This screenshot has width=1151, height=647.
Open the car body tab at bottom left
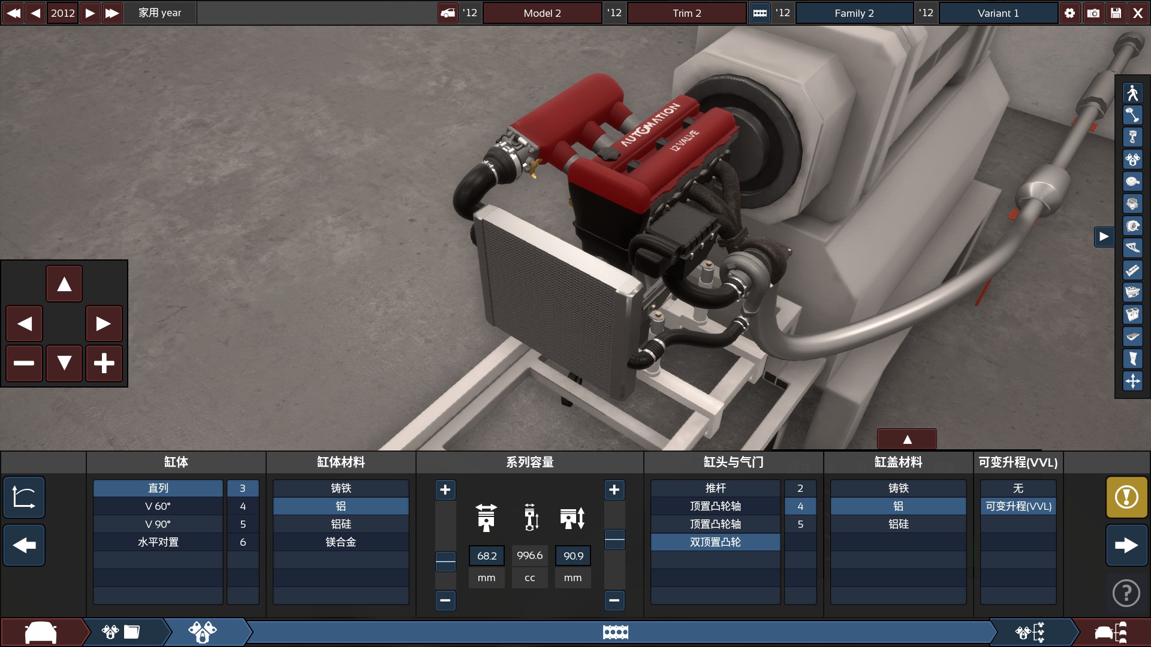(41, 632)
